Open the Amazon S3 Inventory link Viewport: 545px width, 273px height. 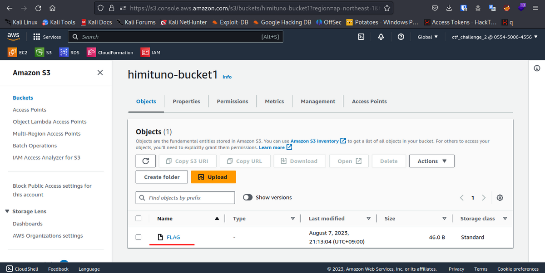tap(318, 141)
